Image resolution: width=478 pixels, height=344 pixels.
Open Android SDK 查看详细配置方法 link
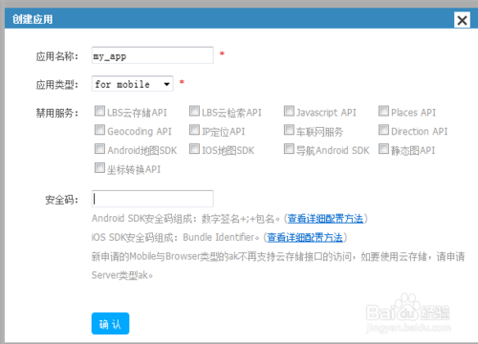pyautogui.click(x=325, y=219)
